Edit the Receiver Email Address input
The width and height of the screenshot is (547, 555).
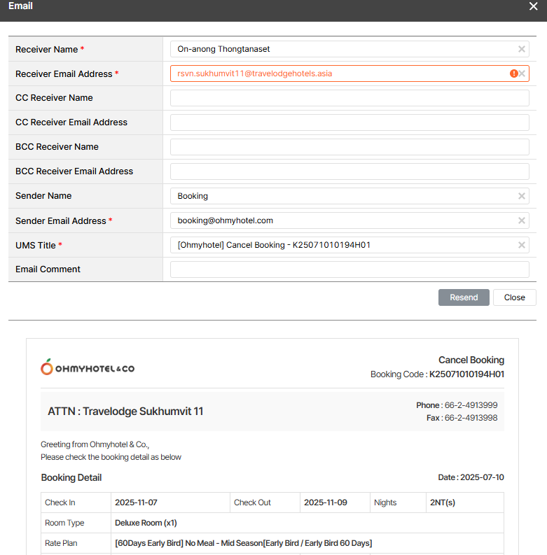[349, 73]
